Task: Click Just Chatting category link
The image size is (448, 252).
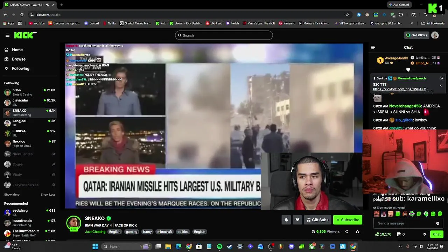Action: 95,232
